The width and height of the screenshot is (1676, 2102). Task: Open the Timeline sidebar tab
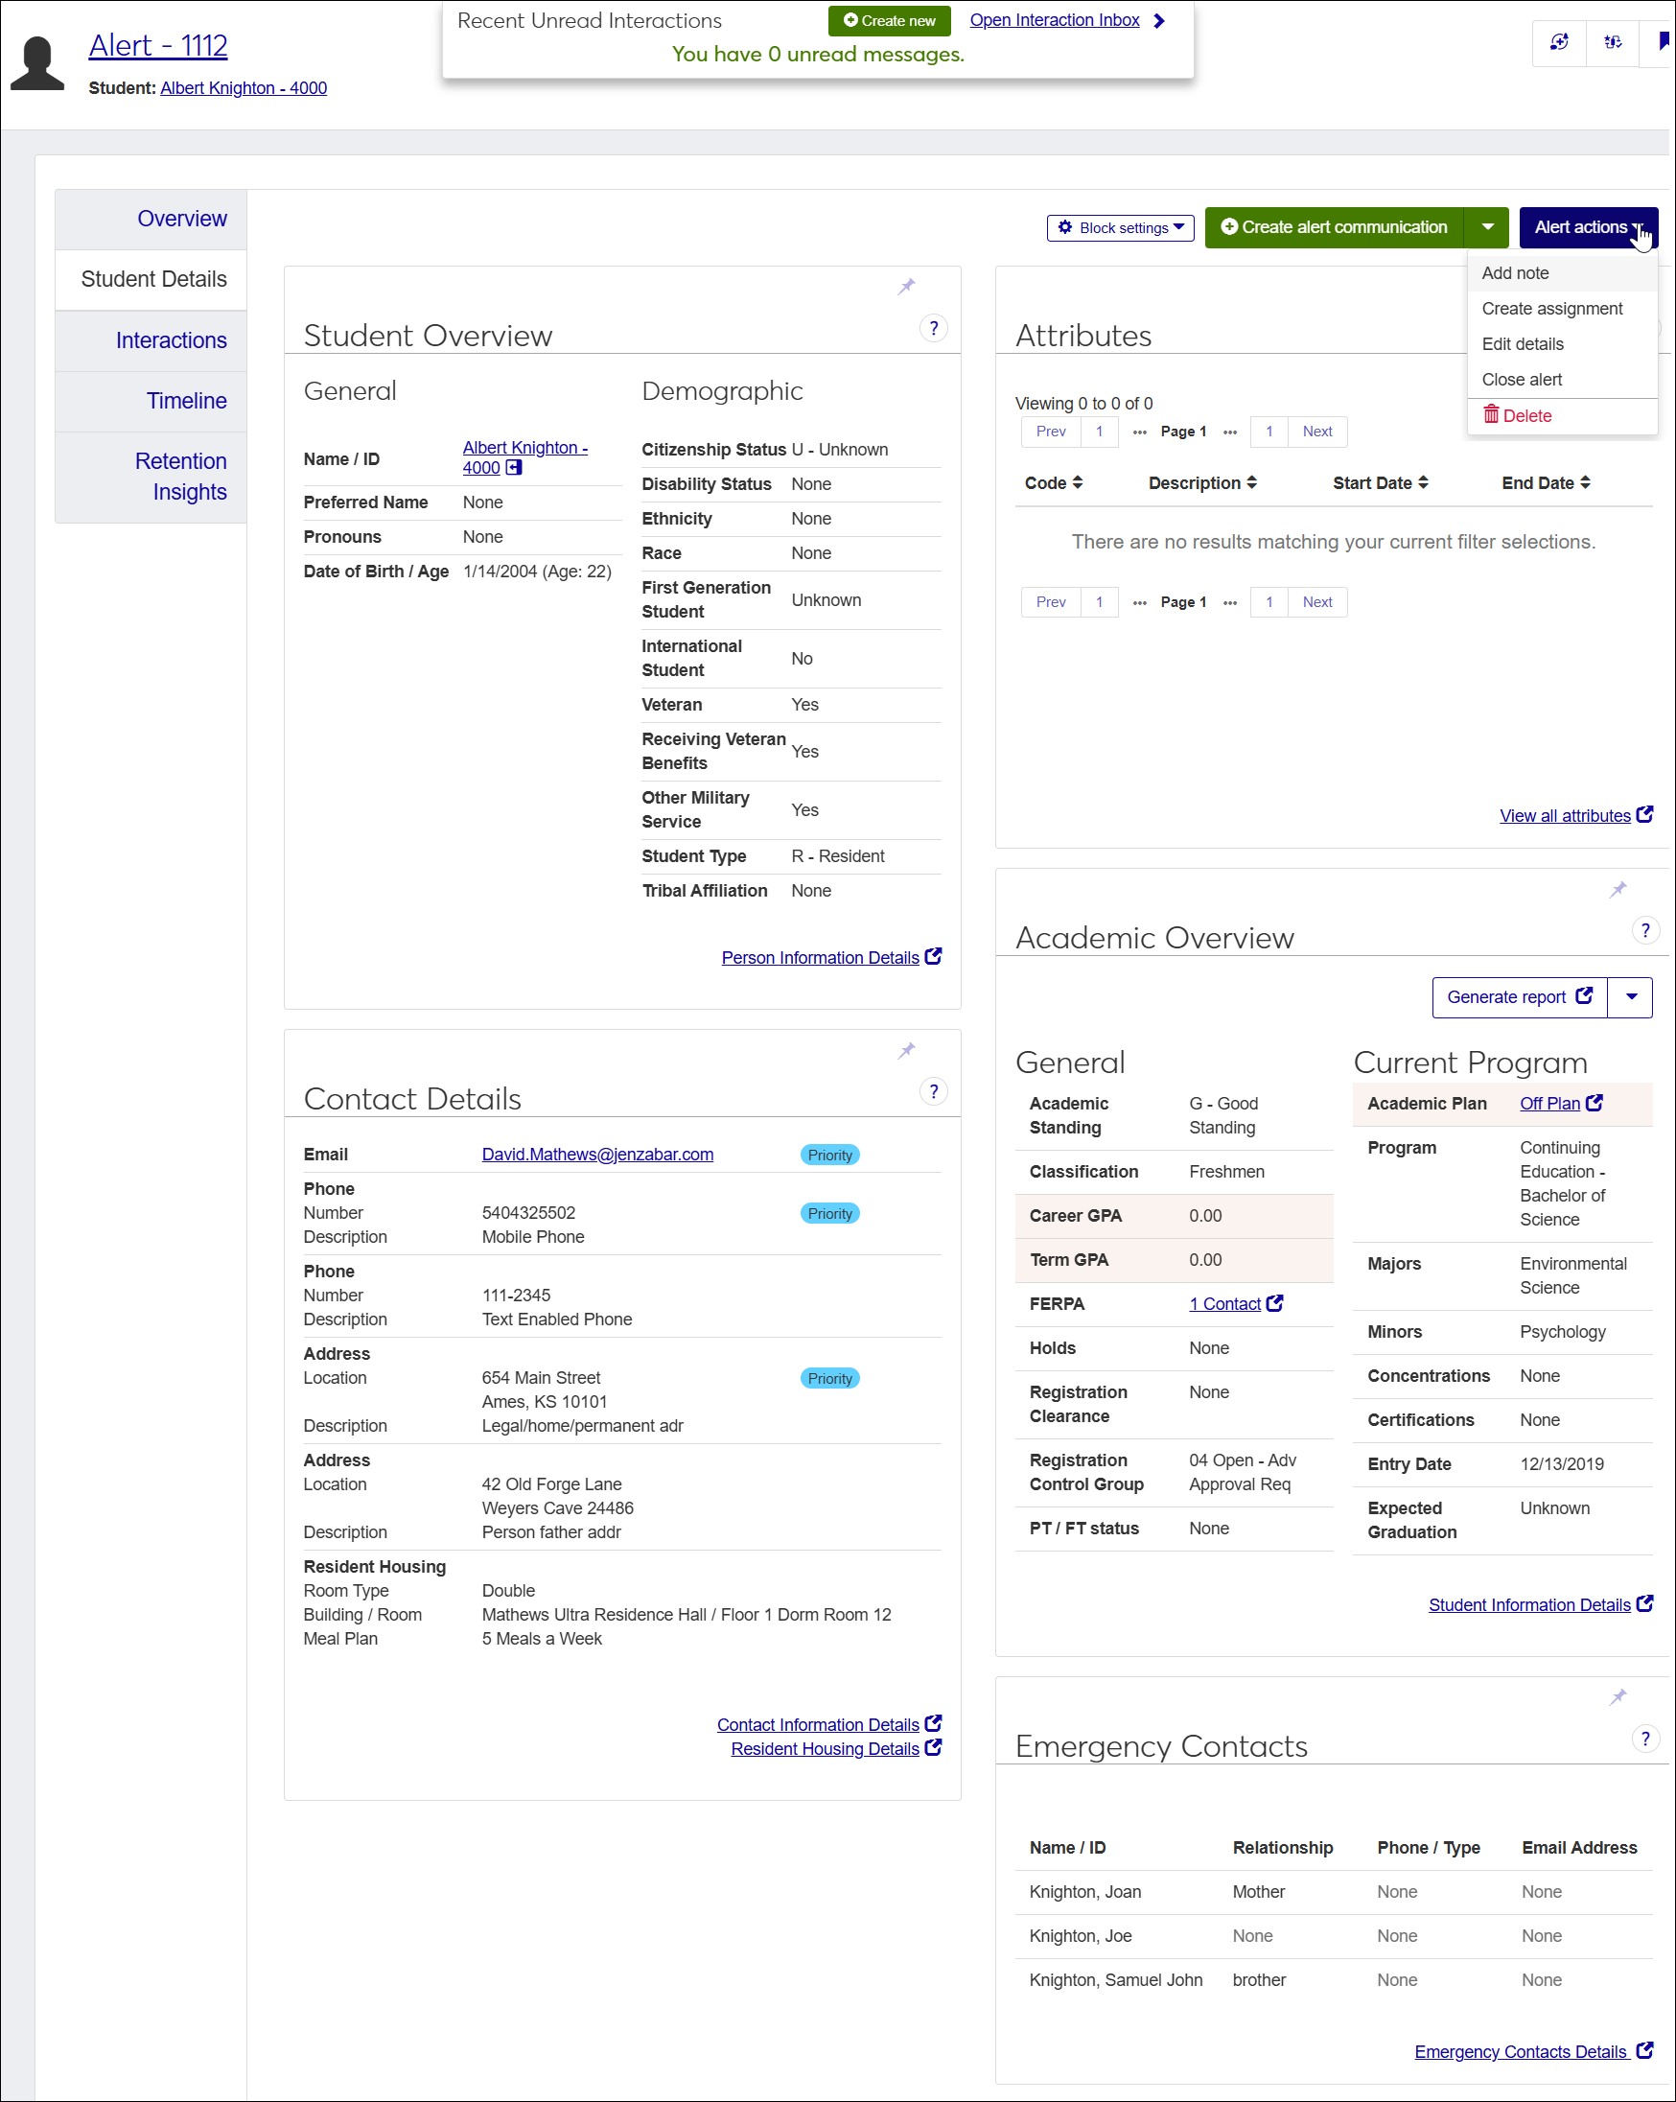[x=151, y=402]
